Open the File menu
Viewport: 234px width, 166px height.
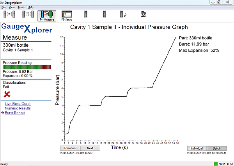click(x=4, y=7)
